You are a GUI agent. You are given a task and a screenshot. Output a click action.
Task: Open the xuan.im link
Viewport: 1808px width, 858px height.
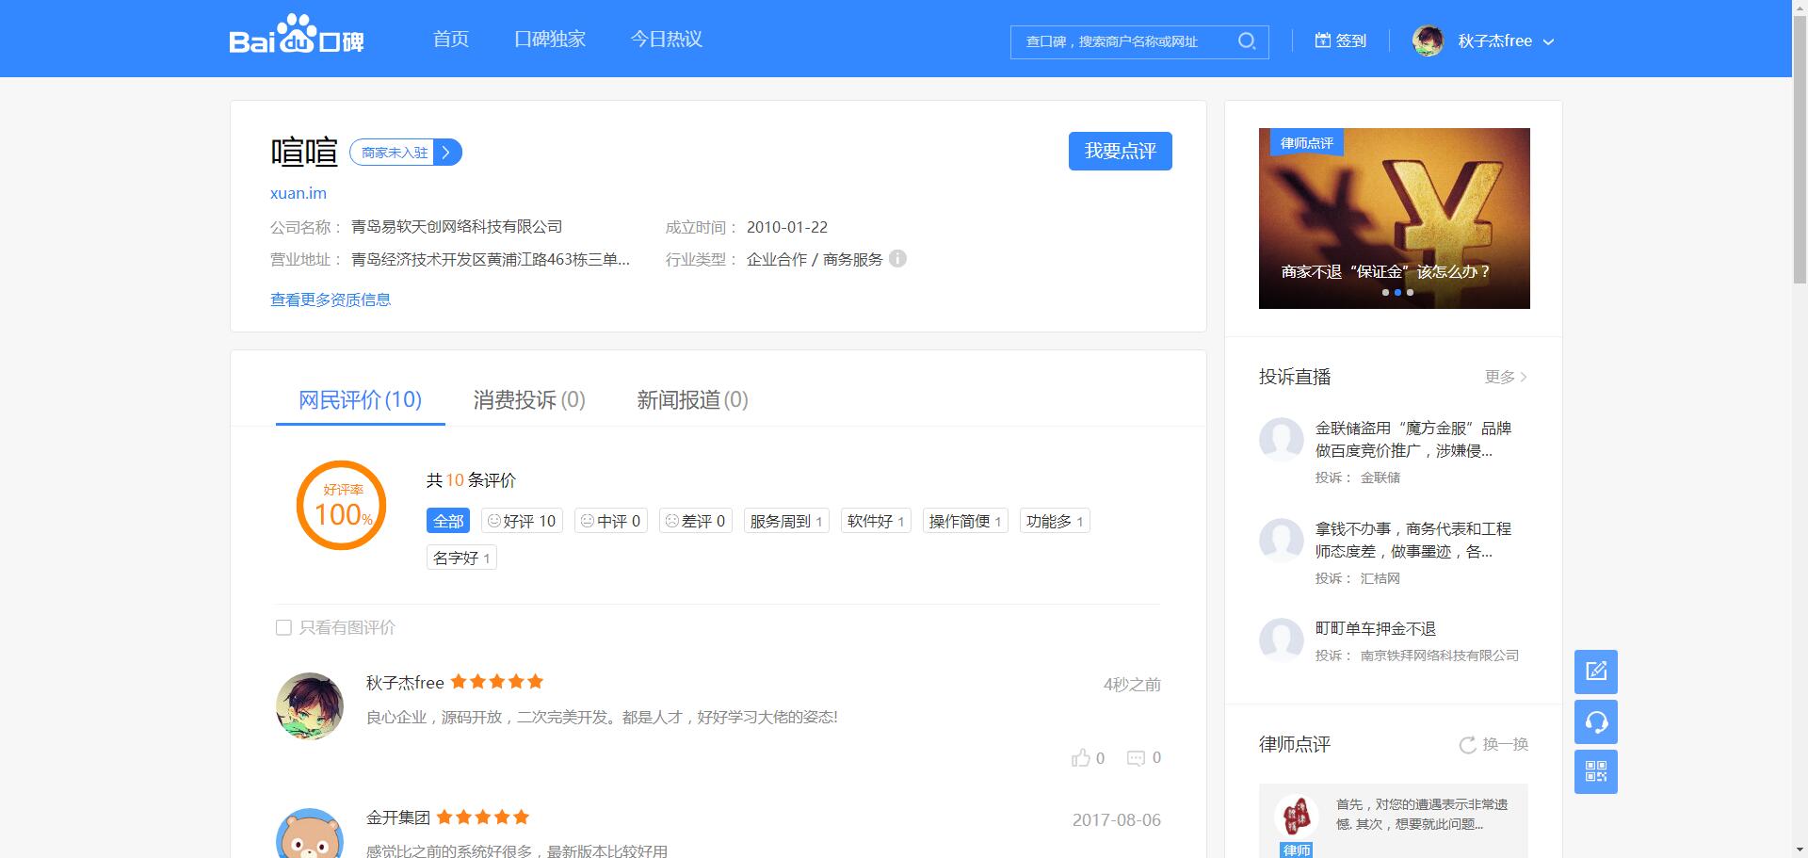coord(299,193)
